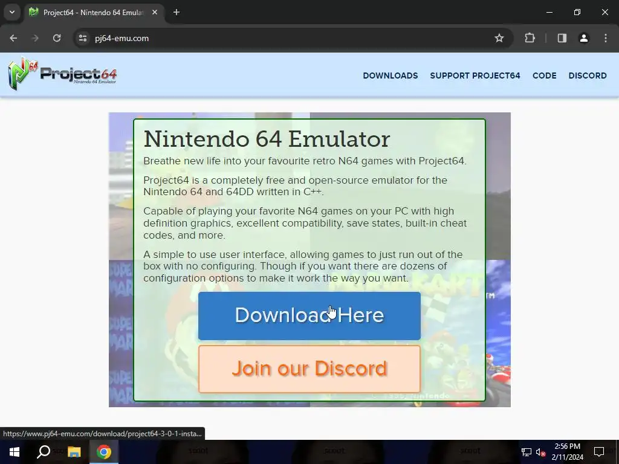Open the Windows Start menu
The height and width of the screenshot is (464, 619).
point(15,452)
